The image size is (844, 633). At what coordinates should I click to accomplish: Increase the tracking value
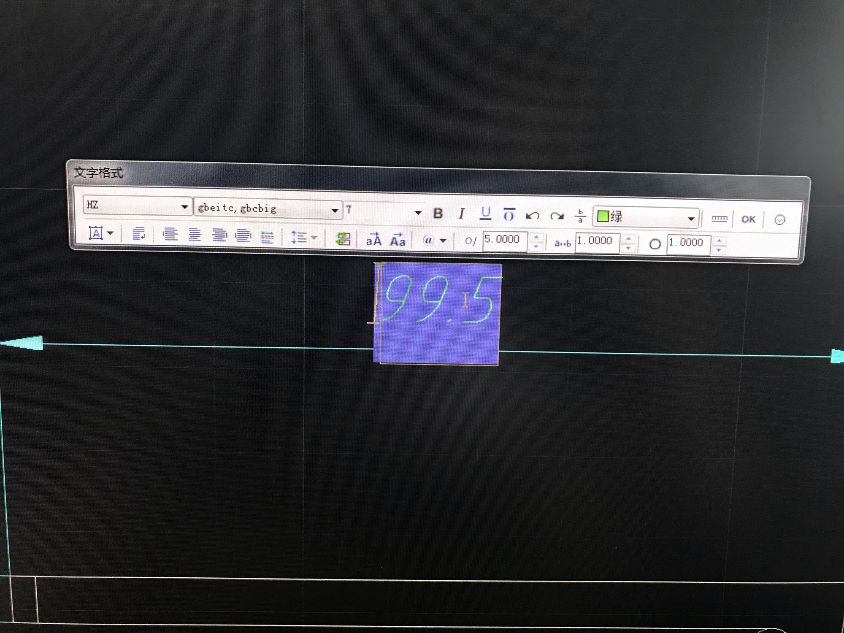(x=628, y=239)
